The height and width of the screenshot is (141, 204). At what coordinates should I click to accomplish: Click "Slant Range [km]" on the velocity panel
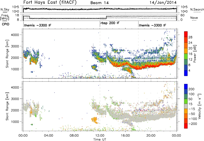7,106
